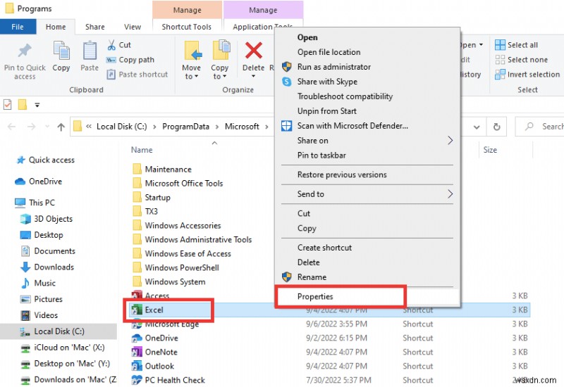Choose Pin to taskbar
The image size is (564, 387).
(x=321, y=156)
